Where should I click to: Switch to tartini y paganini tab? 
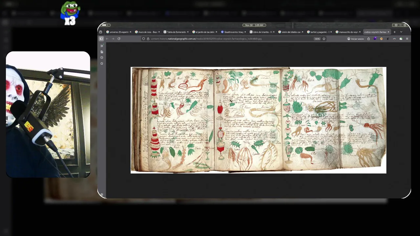tap(319, 32)
